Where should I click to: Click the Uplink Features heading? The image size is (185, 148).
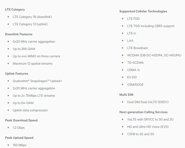coord(16,74)
